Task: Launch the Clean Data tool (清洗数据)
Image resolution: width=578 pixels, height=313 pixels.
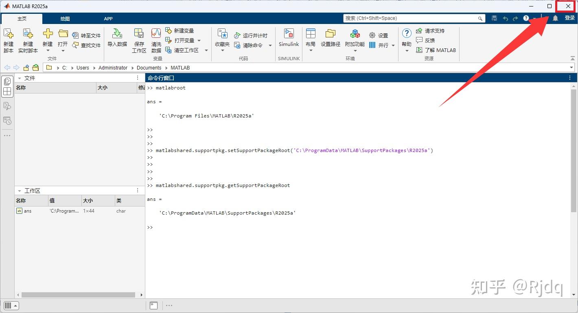Action: (x=155, y=39)
